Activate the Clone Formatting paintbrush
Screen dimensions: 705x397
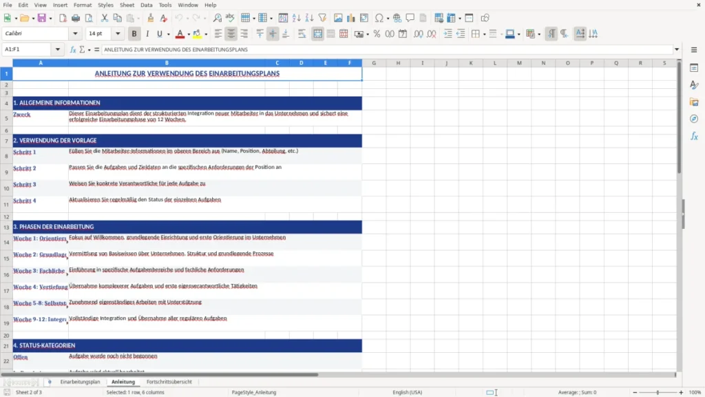pos(151,18)
